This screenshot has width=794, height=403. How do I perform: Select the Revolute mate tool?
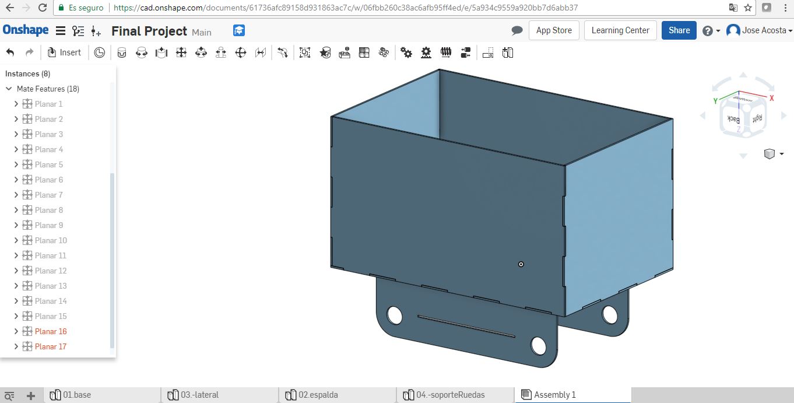pos(141,52)
